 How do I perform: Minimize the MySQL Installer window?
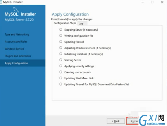pyautogui.click(x=143, y=2)
